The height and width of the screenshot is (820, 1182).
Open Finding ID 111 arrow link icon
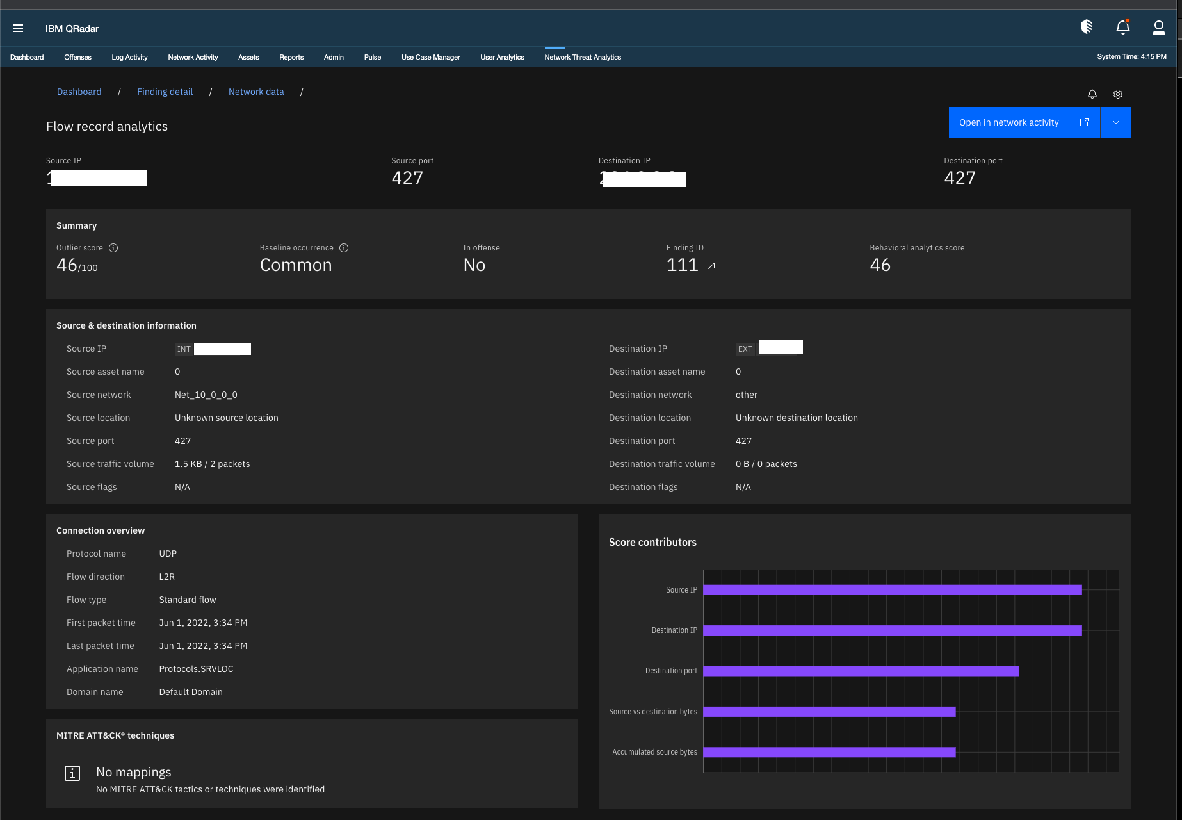tap(711, 266)
